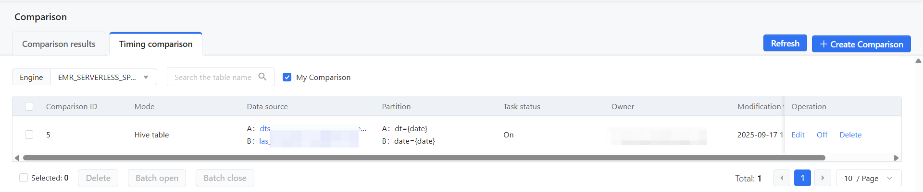Open the EMR_SERVERLESS_SP engine dropdown
The height and width of the screenshot is (192, 923).
point(103,77)
